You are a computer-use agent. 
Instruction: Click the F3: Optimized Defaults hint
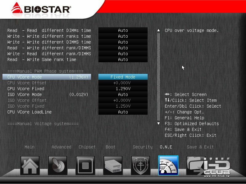192,124
